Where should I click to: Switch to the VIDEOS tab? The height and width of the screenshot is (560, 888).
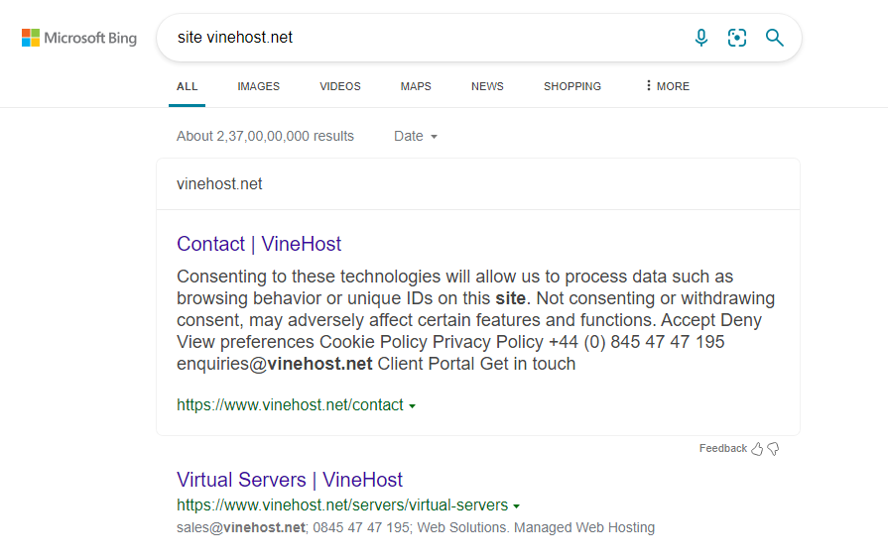click(340, 86)
